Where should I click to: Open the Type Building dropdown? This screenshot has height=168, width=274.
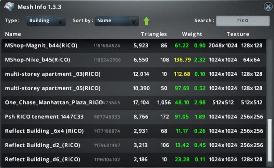click(x=46, y=21)
